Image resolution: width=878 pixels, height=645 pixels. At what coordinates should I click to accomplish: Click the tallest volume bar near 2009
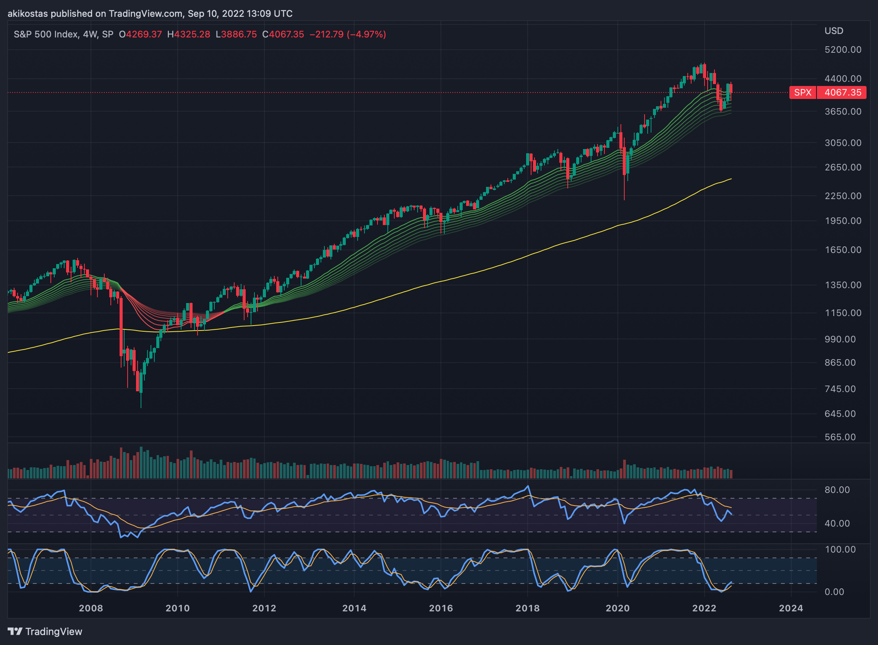(x=141, y=463)
